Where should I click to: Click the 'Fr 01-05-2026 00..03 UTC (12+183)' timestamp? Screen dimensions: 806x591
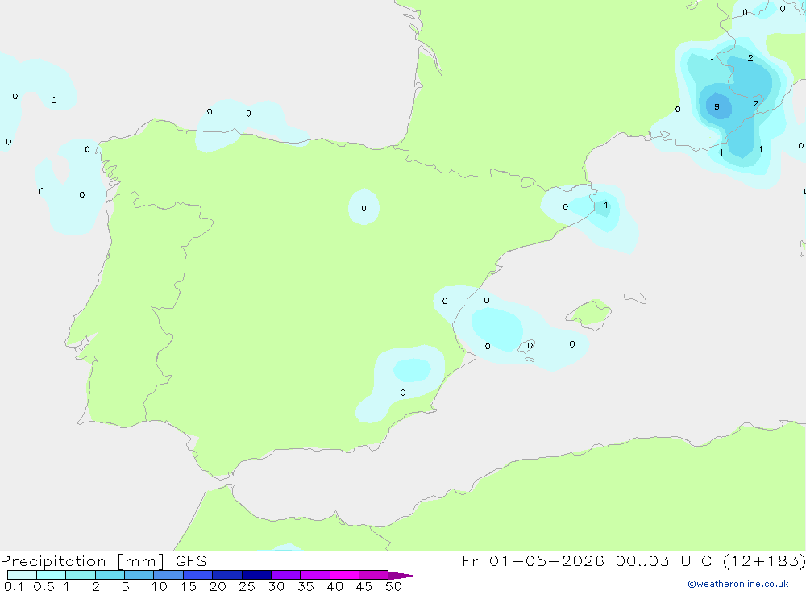point(634,561)
